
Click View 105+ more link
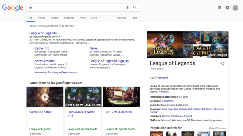(217, 128)
